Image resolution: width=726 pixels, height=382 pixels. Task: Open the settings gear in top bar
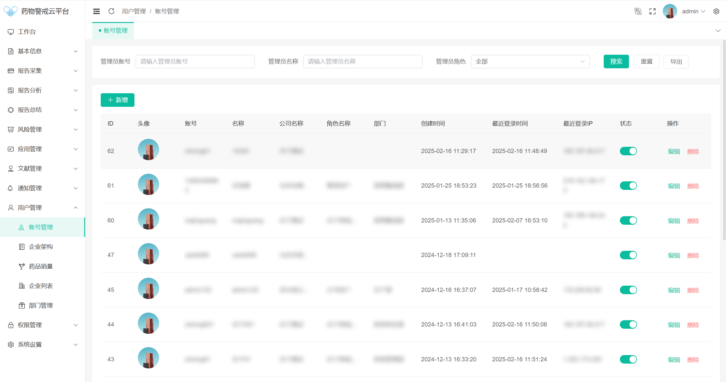(x=716, y=11)
